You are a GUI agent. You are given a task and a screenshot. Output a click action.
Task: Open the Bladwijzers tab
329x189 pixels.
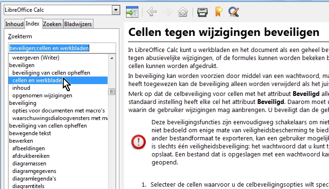click(x=78, y=24)
